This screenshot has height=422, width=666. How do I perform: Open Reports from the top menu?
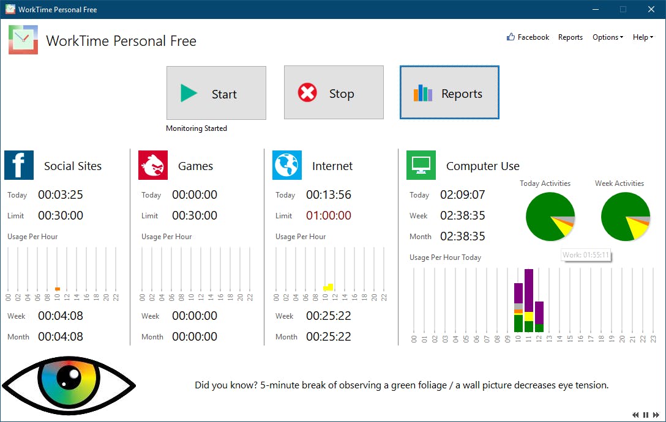[571, 37]
